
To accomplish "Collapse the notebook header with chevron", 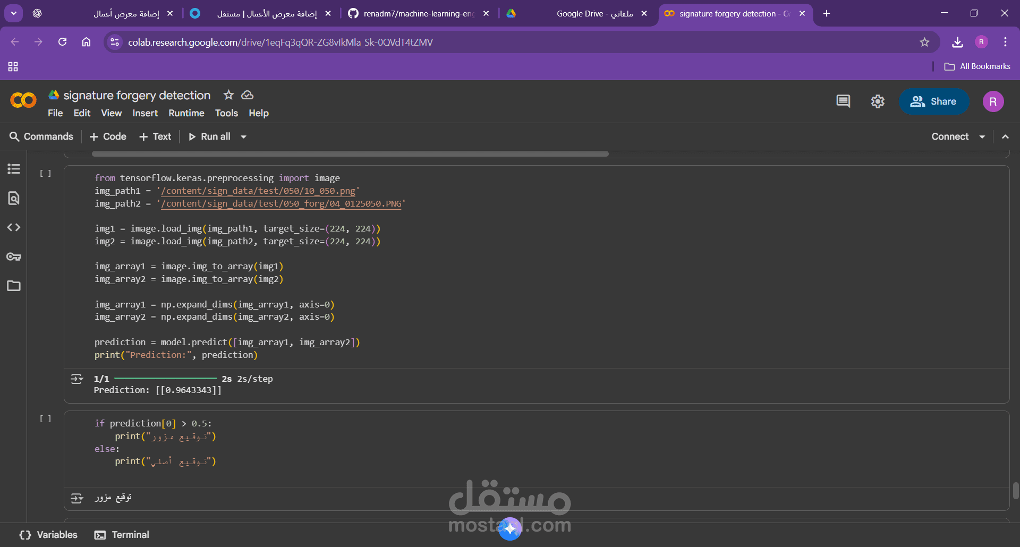I will point(1005,136).
